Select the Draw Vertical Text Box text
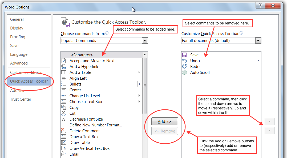The width and height of the screenshot is (287, 158). pyautogui.click(x=90, y=148)
